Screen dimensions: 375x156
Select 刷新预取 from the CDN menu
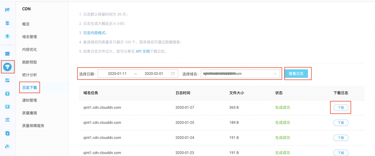29,62
